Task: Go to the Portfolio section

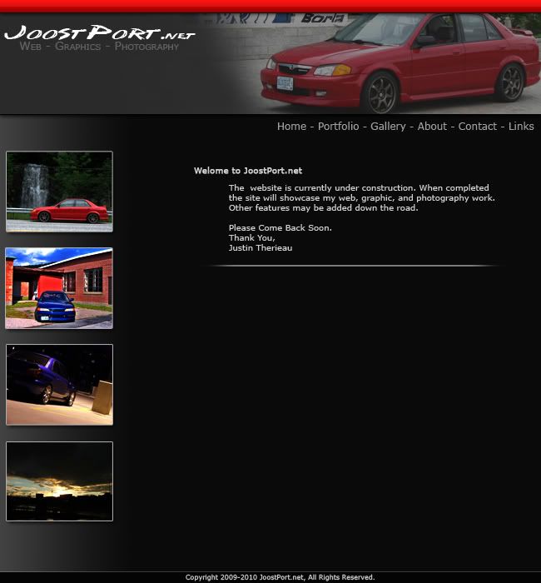Action: [338, 127]
